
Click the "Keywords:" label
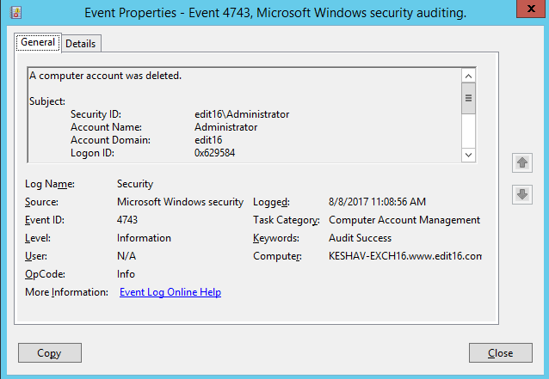[x=276, y=238]
